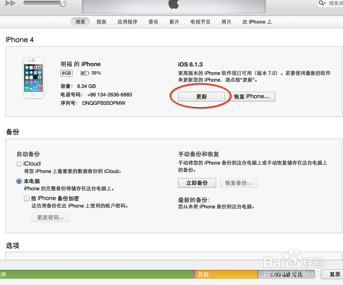This screenshot has width=343, height=285.
Task: Open the search magnifier dropdown
Action: tap(322, 3)
